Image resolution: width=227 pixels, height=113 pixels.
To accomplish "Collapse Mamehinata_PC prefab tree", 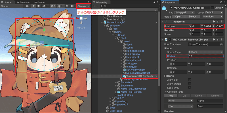I will pos(102,22).
